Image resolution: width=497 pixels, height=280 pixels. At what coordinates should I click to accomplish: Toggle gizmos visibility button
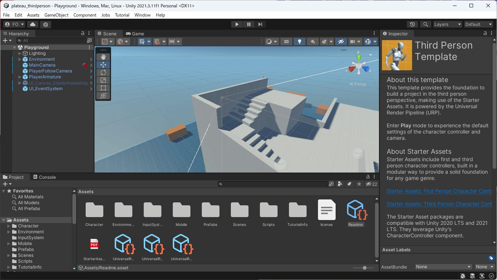[368, 42]
